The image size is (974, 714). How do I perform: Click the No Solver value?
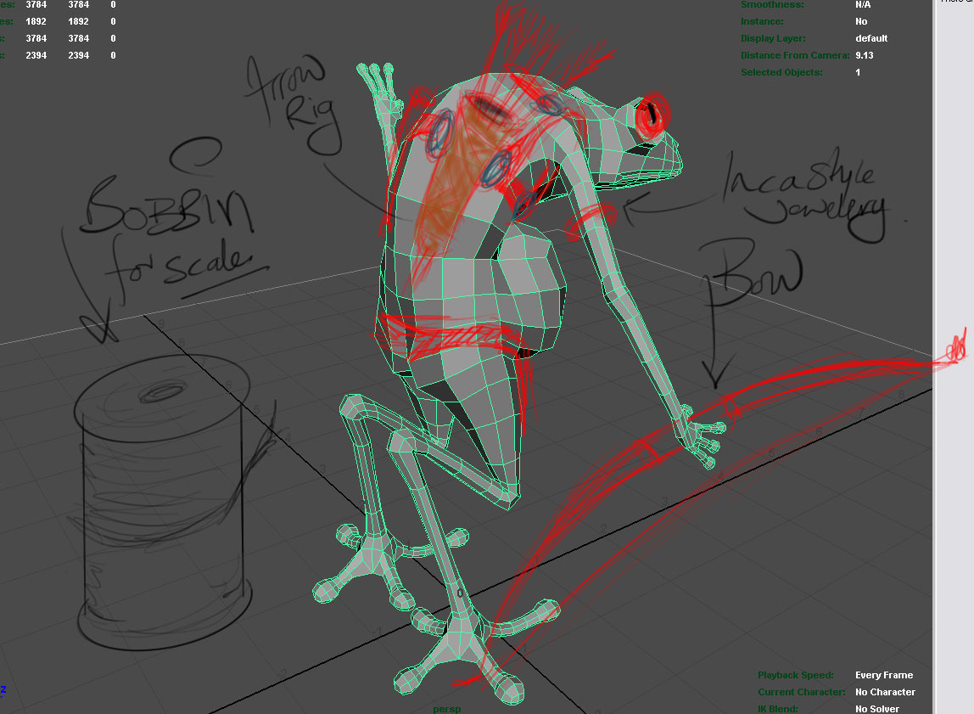click(876, 708)
